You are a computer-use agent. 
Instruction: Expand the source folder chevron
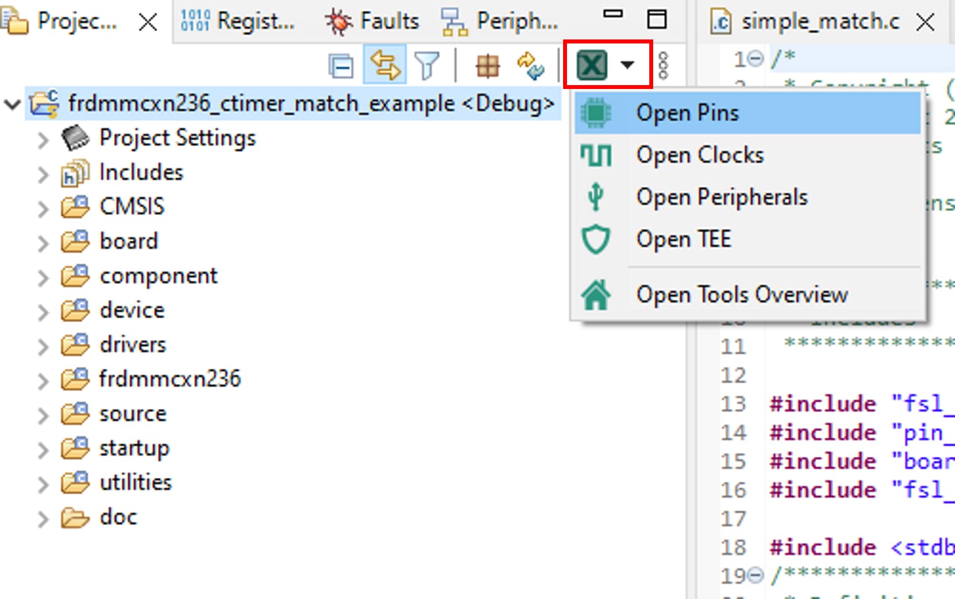(x=43, y=415)
